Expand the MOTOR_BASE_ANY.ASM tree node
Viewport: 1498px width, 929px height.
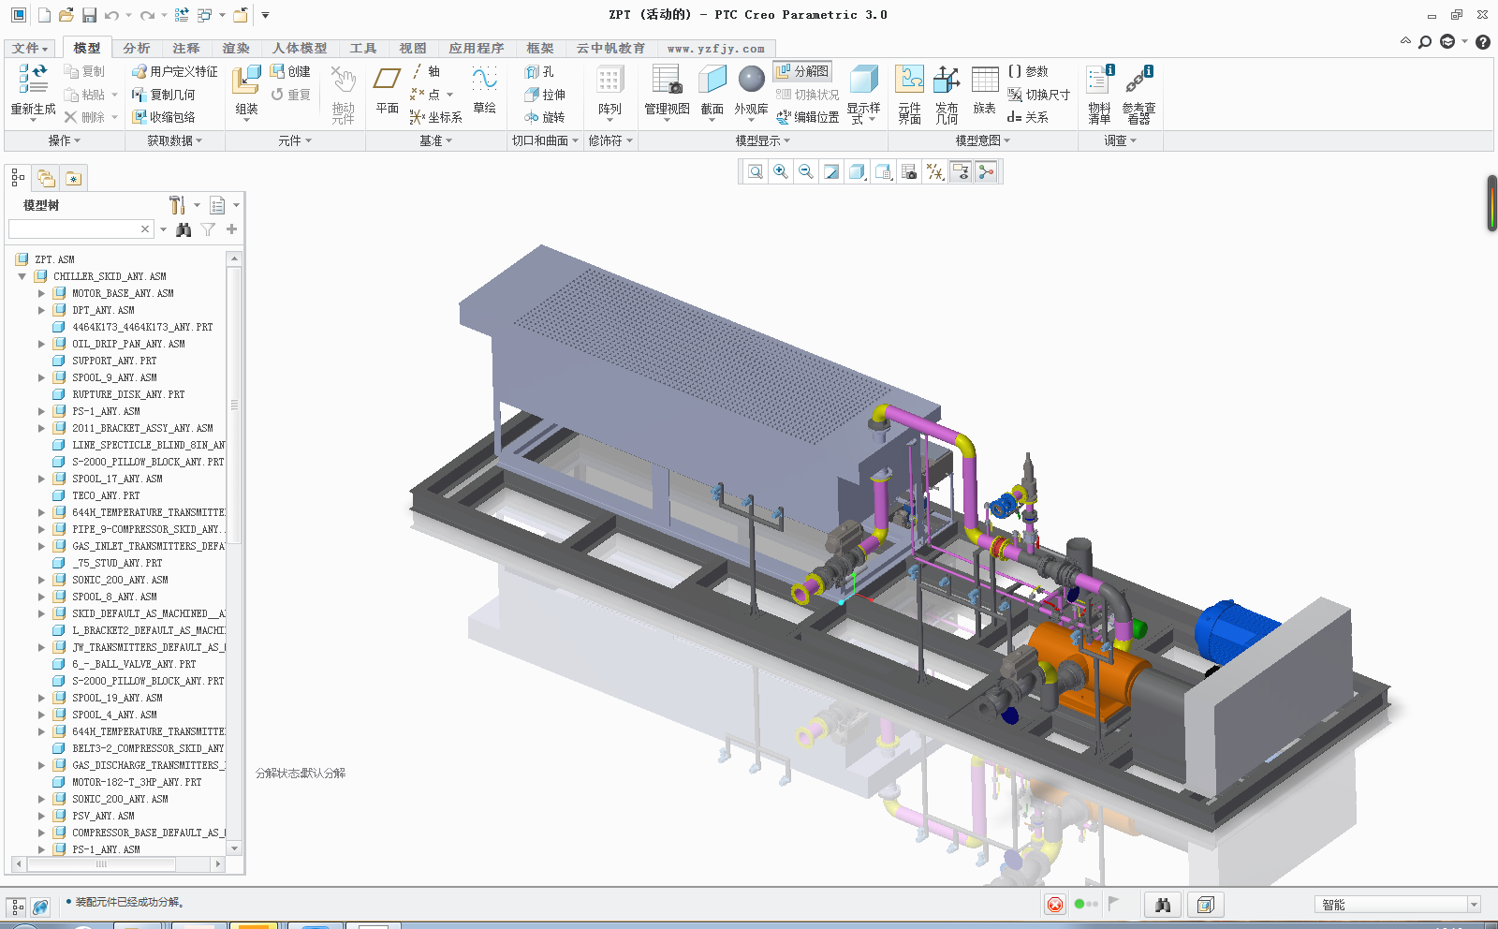[41, 293]
